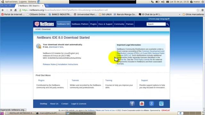Open Plugins link under Find Out More
This screenshot has width=205, height=115.
pos(41,80)
